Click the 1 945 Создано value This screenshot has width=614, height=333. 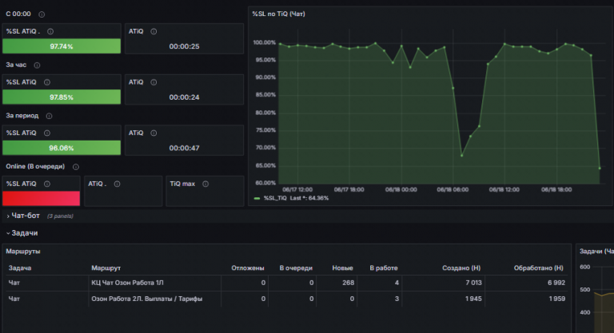coord(473,299)
